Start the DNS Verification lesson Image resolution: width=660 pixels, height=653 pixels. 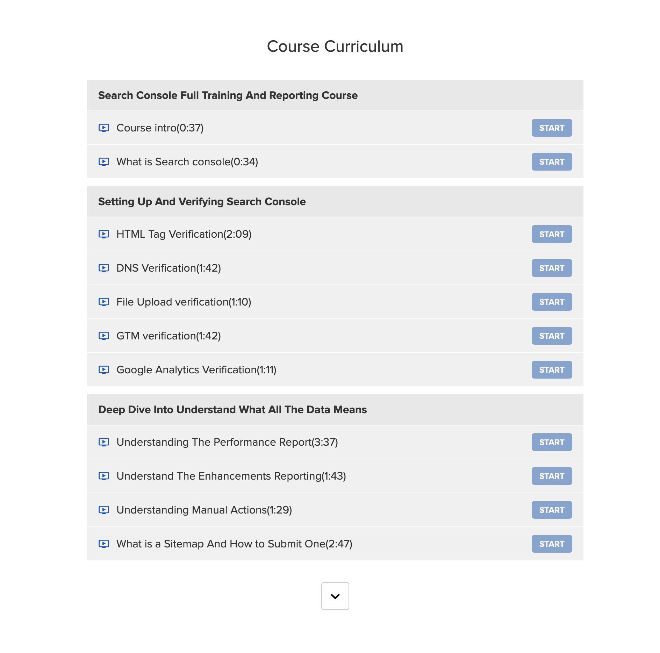(x=551, y=268)
